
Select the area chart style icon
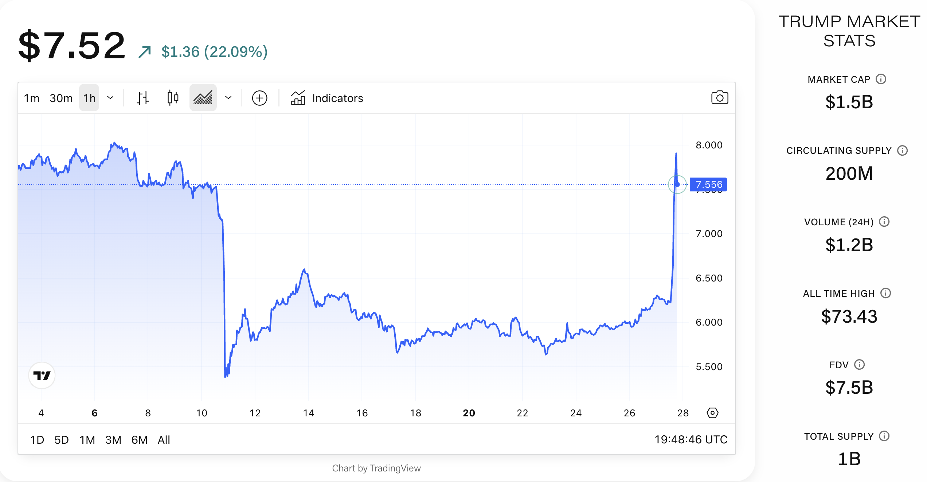click(203, 98)
